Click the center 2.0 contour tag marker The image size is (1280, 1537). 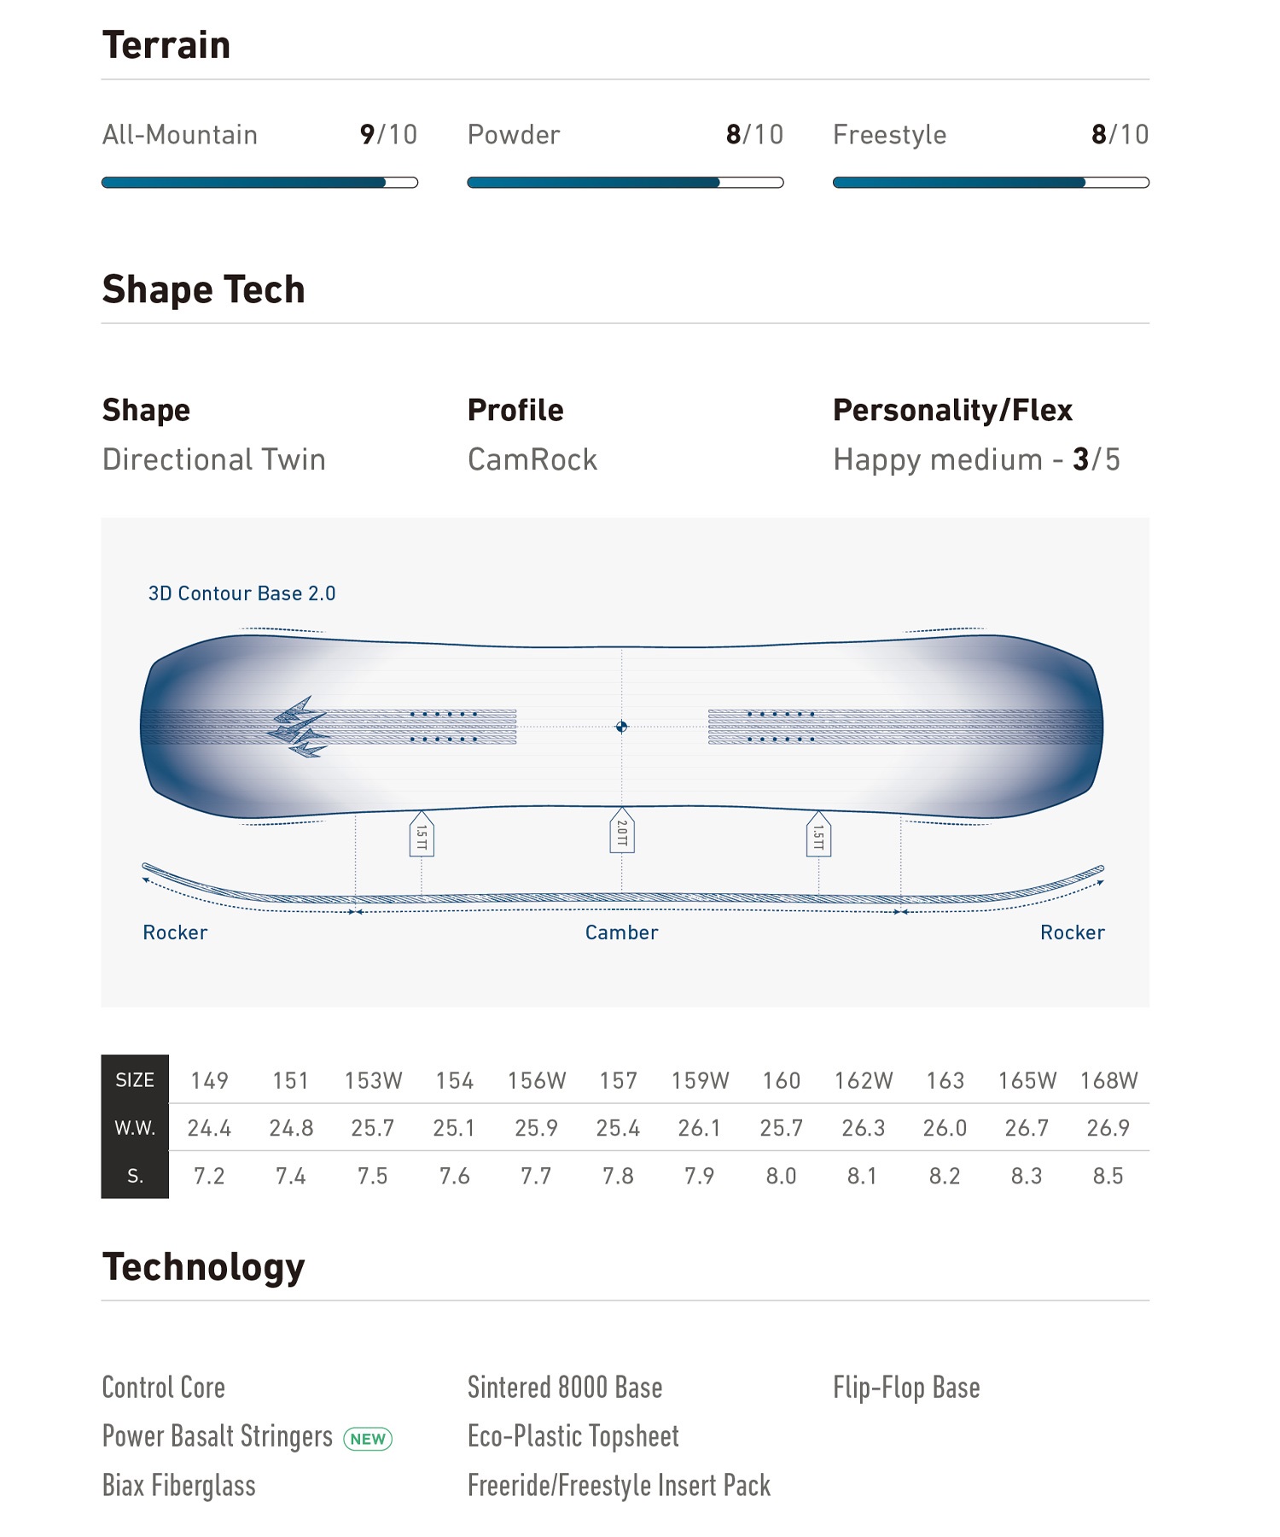pos(622,830)
